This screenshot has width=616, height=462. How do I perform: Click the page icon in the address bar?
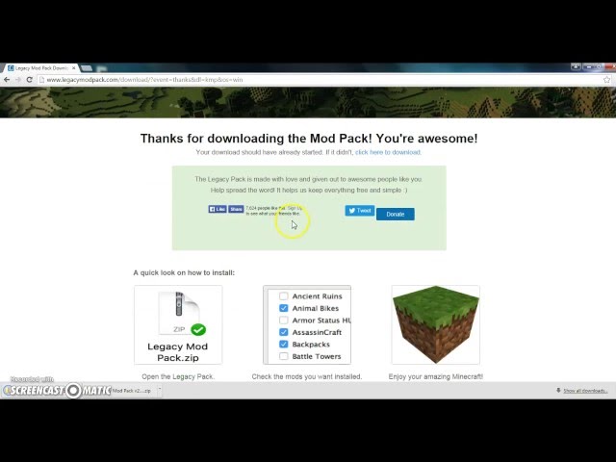[41, 80]
